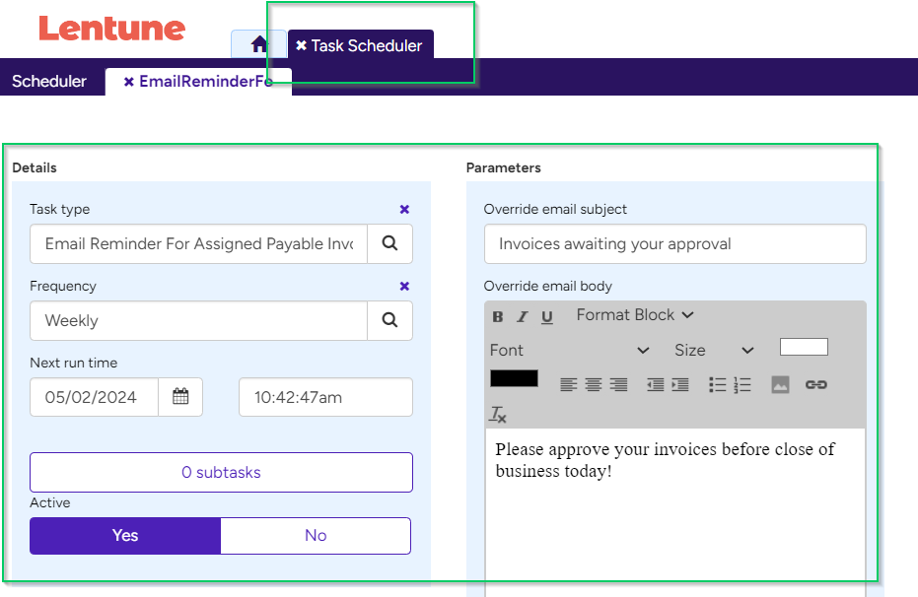
Task: Toggle italic formatting in email body
Action: (522, 317)
